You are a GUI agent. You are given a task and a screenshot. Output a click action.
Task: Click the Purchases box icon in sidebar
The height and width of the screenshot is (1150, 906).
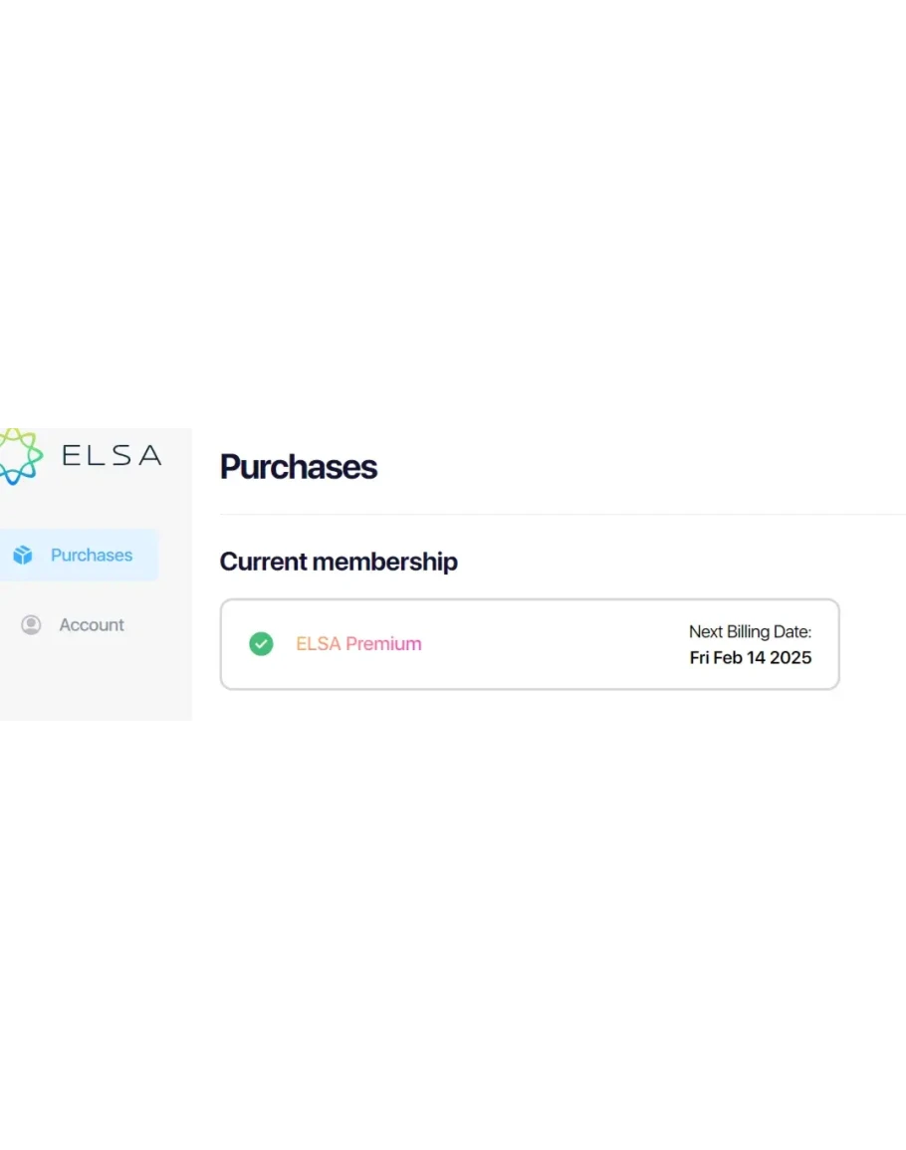point(23,556)
